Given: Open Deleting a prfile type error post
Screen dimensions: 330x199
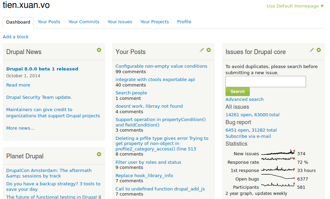Looking at the screenshot, I should [162, 144].
